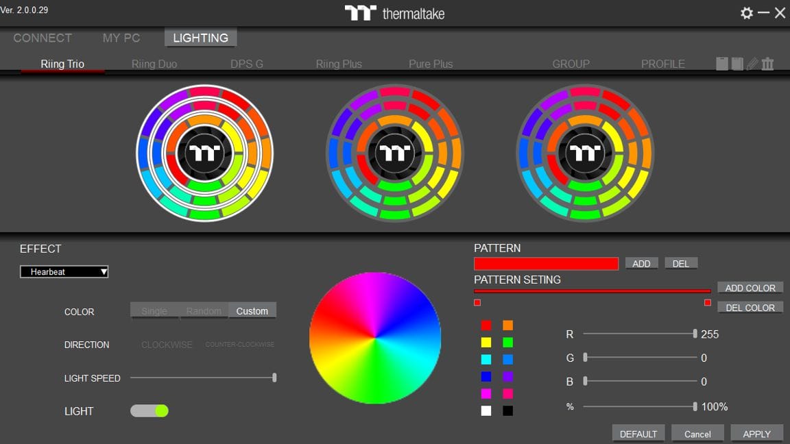Screen dimensions: 790x444
Task: Adjust the LIGHT SPEED slider handle
Action: click(274, 378)
